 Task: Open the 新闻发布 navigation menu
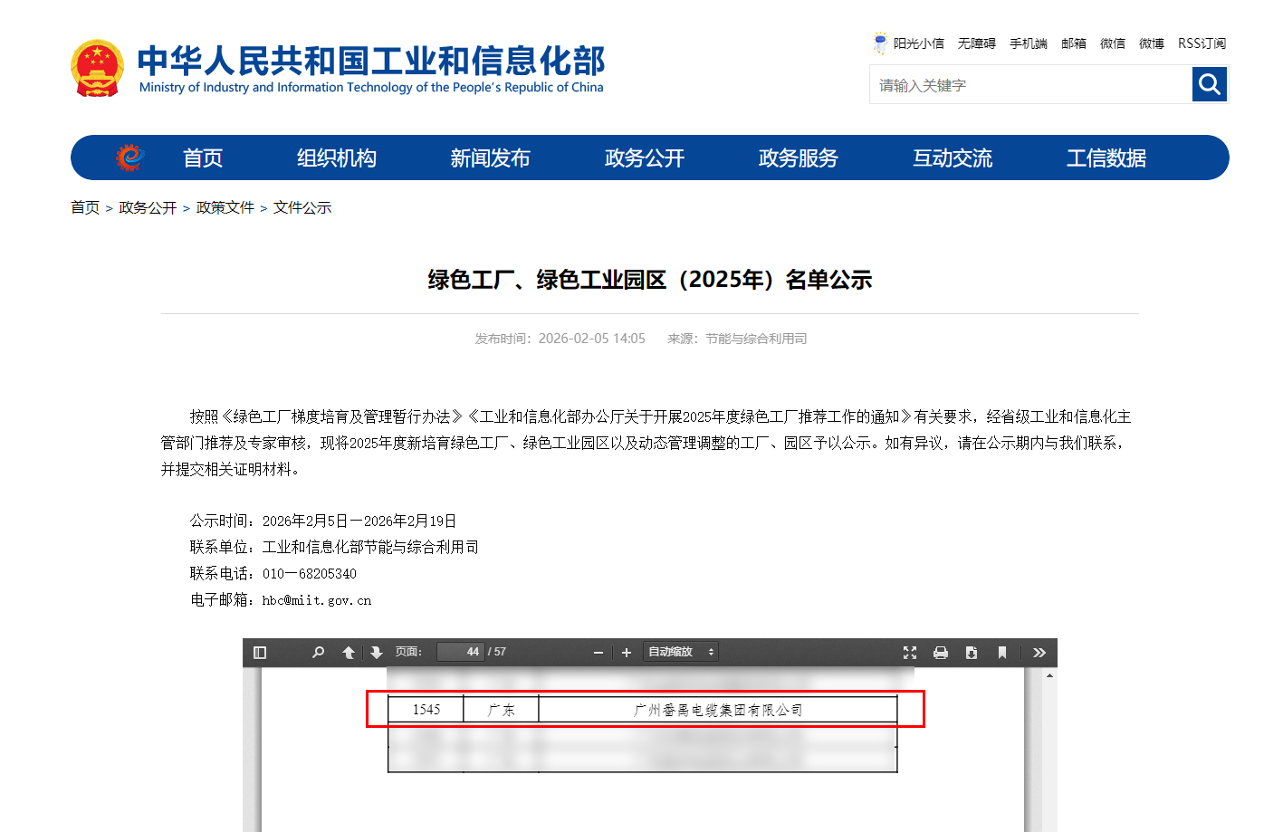(x=490, y=158)
